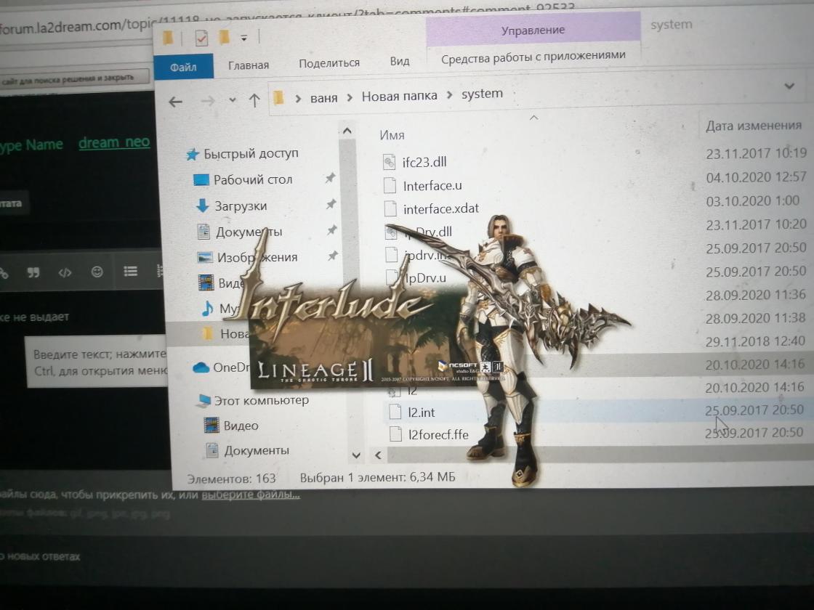Open the Файл ribbon tab
The width and height of the screenshot is (814, 610).
point(184,67)
